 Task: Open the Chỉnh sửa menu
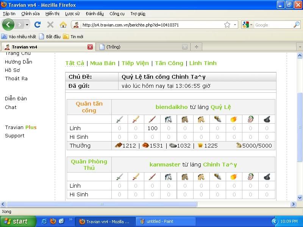tap(30, 14)
